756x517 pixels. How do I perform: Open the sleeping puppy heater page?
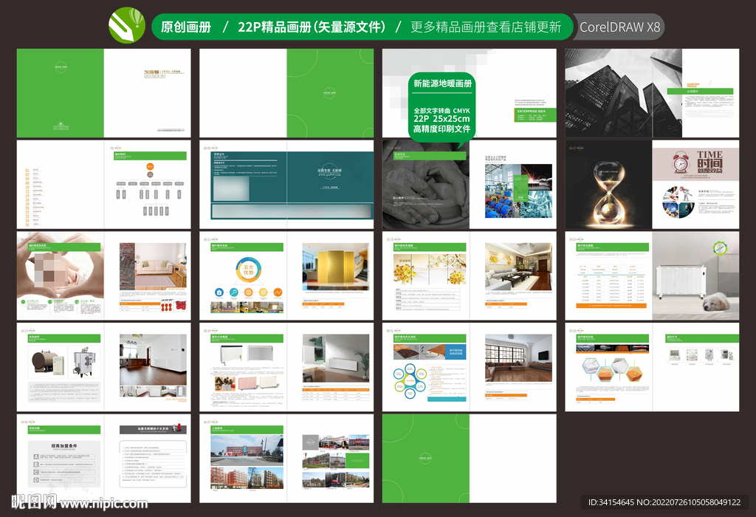pyautogui.click(x=695, y=275)
